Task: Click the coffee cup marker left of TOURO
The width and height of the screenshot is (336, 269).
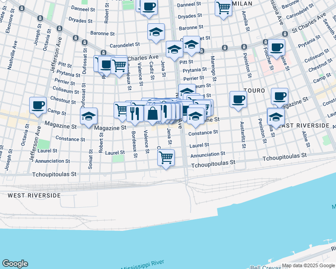Action: (238, 101)
